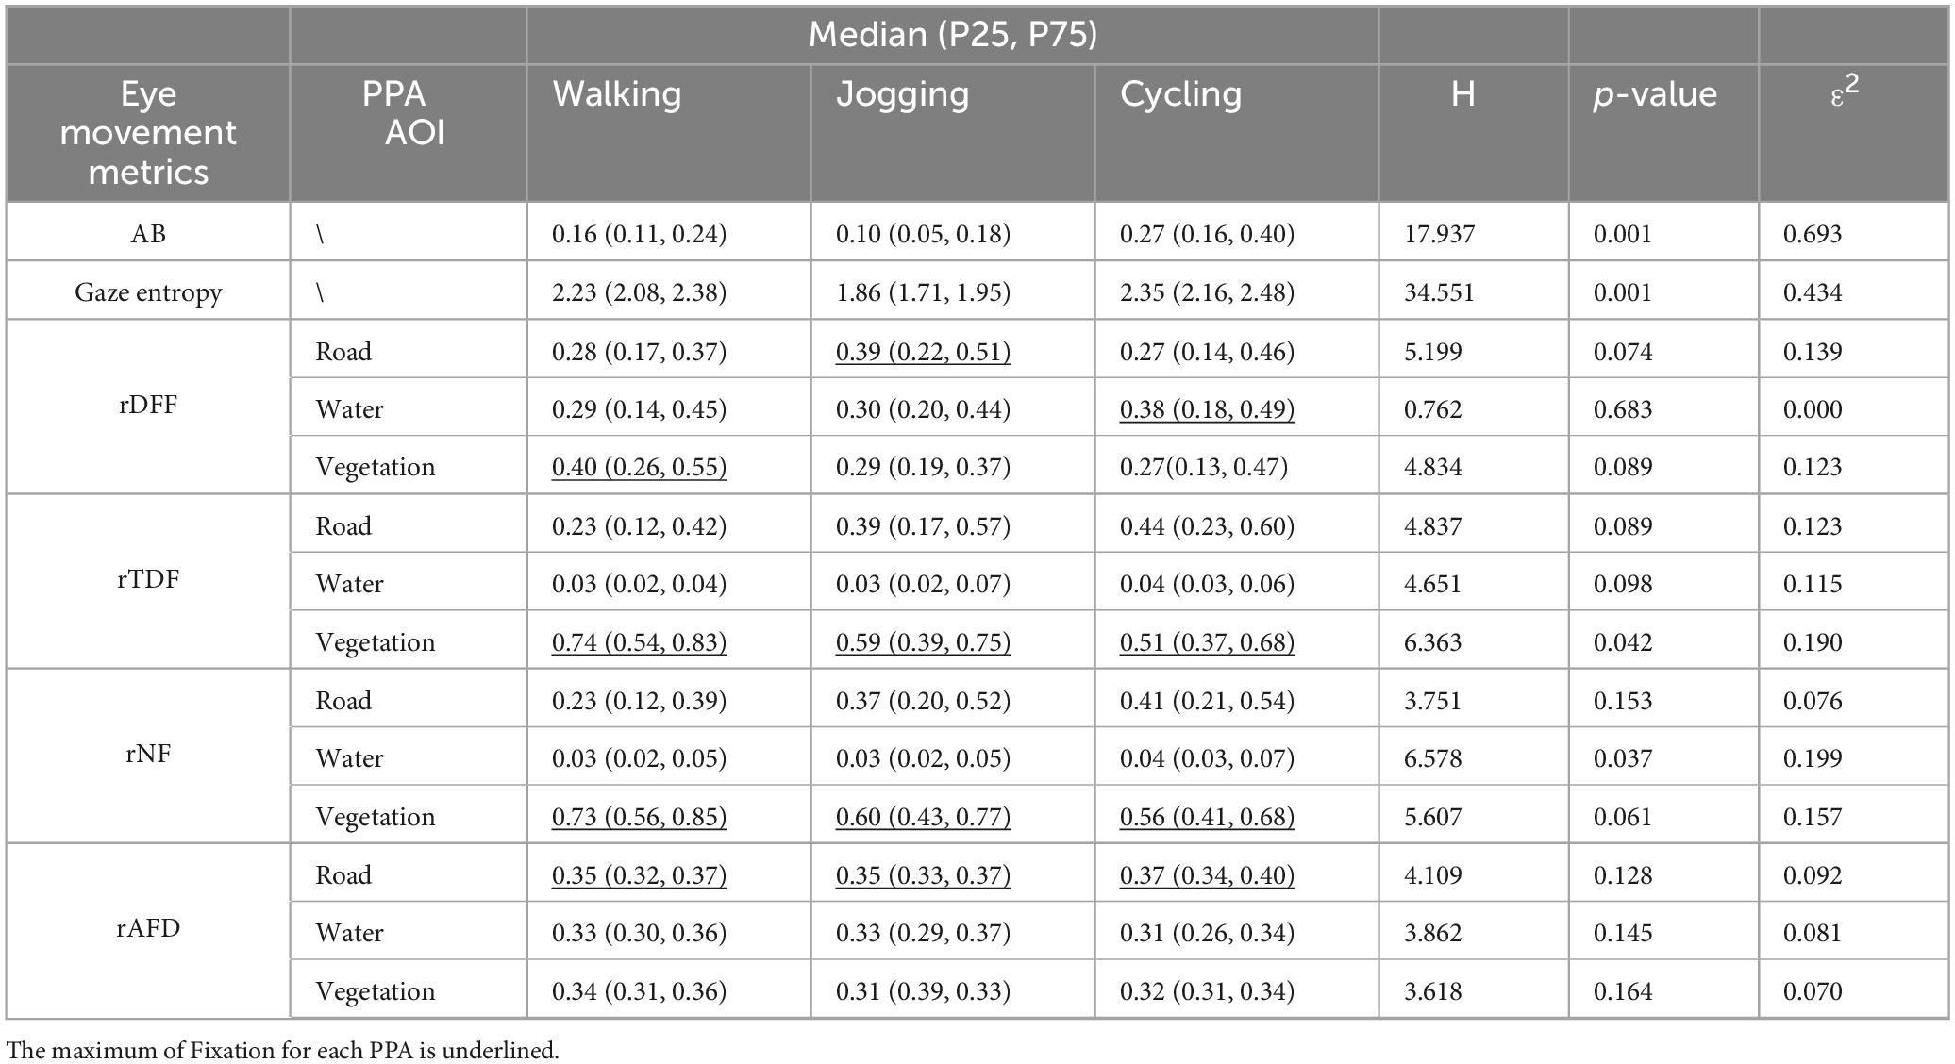The image size is (1955, 1064).
Task: Select the p-value cell 0.042
Action: (1623, 642)
